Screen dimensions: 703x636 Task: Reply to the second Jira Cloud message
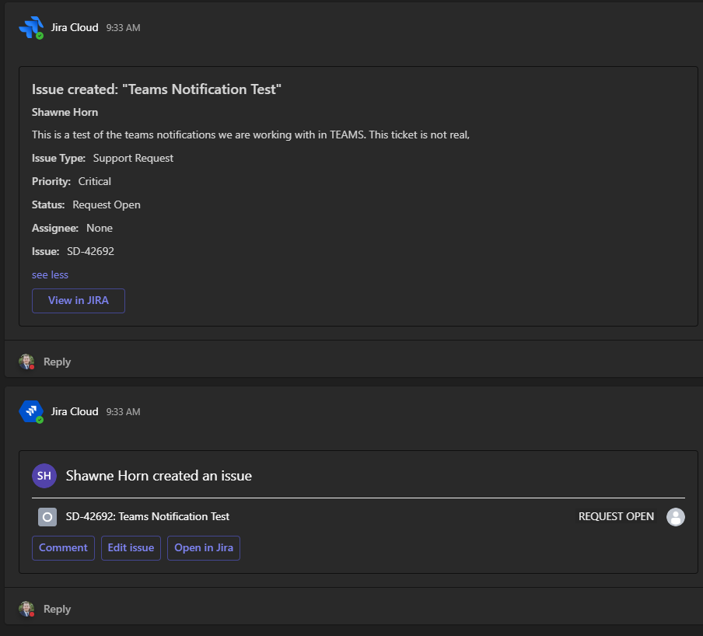(57, 609)
